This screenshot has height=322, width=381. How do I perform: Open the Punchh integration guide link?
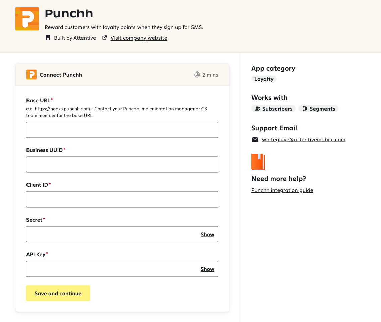[282, 190]
